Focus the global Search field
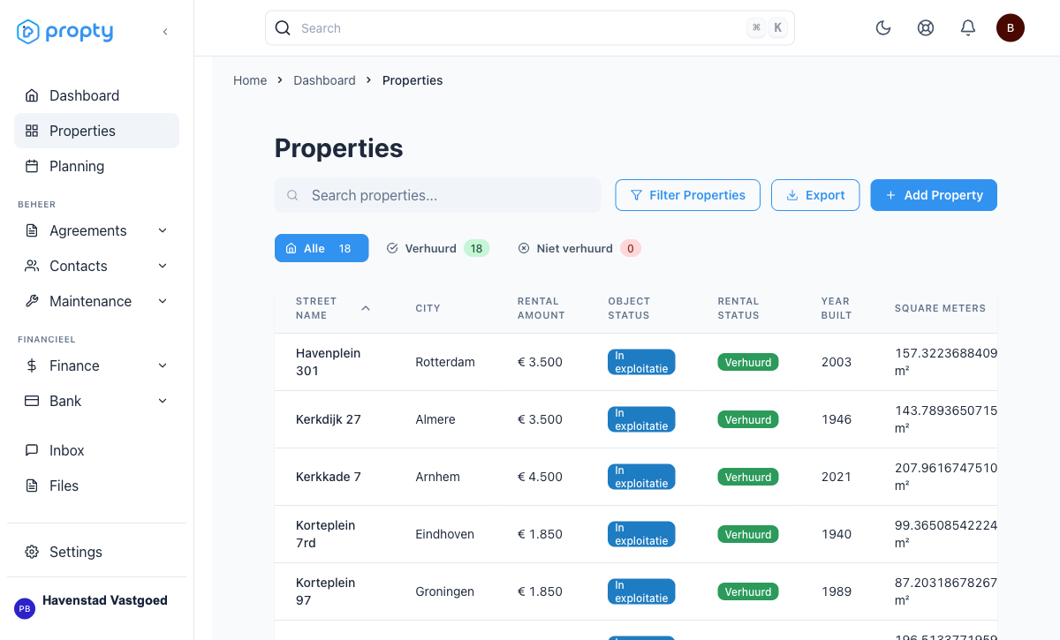This screenshot has height=640, width=1060. (530, 28)
